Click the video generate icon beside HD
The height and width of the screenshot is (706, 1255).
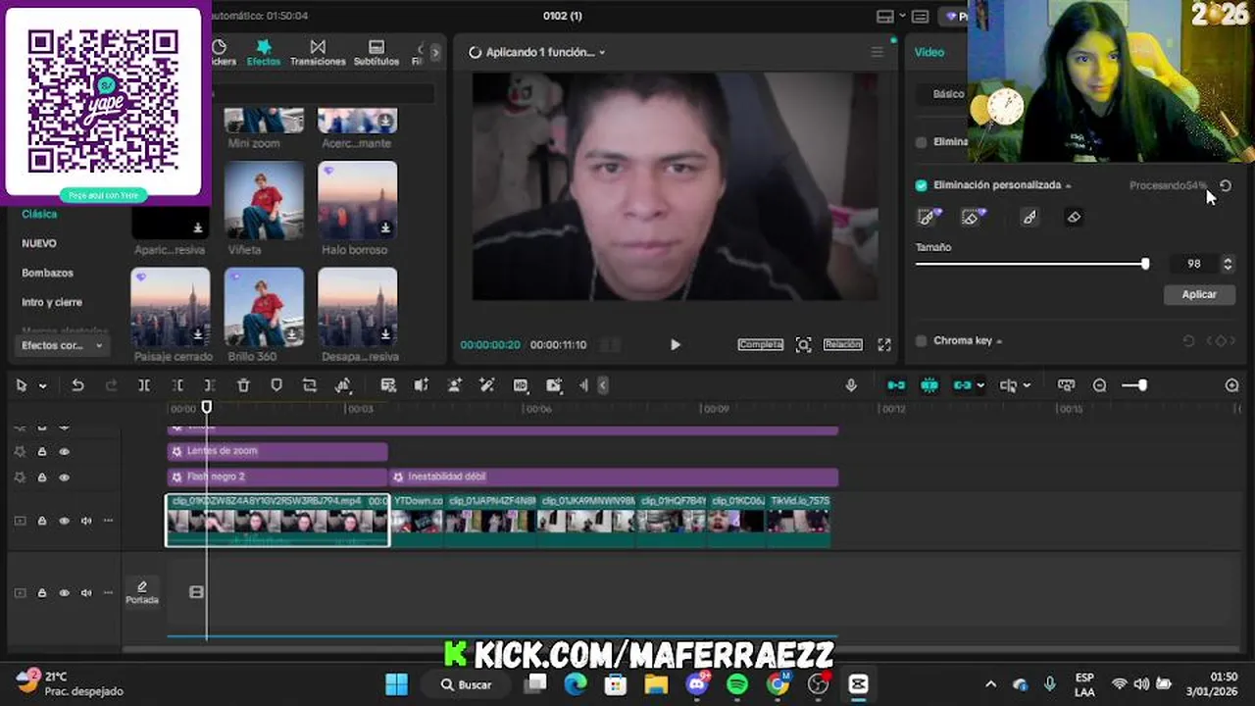554,385
